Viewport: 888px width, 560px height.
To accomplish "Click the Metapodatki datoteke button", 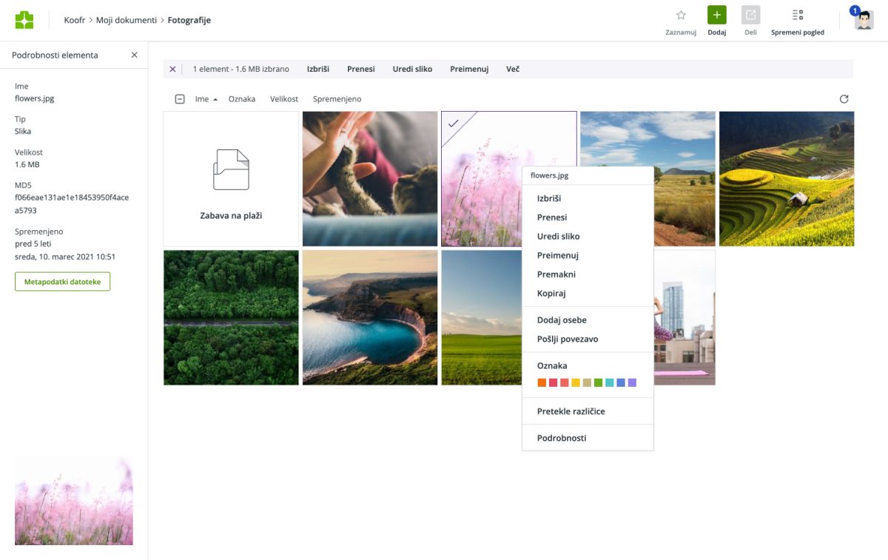I will 62,282.
